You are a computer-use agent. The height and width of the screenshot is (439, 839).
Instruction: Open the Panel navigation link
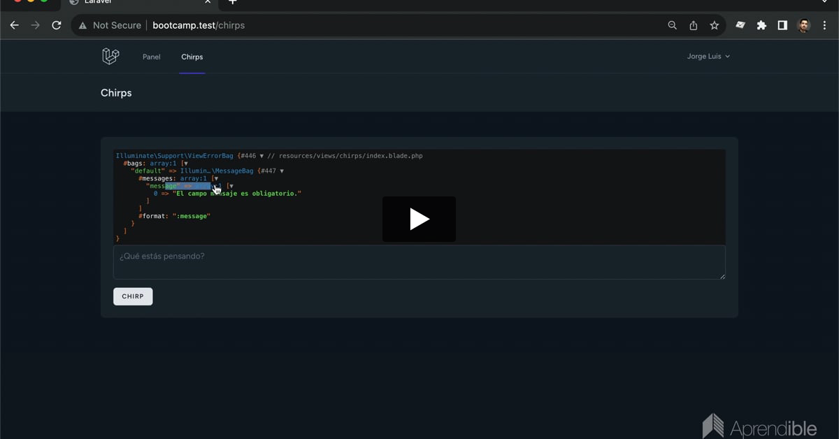(152, 57)
